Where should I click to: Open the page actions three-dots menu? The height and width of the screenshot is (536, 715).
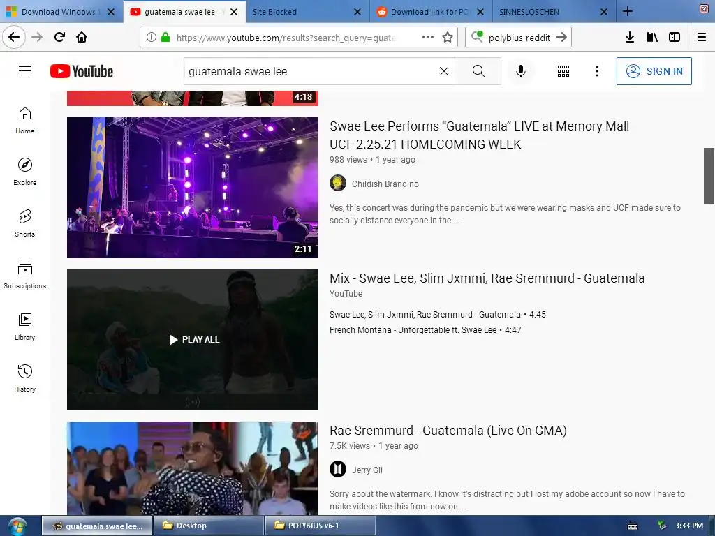pyautogui.click(x=428, y=37)
